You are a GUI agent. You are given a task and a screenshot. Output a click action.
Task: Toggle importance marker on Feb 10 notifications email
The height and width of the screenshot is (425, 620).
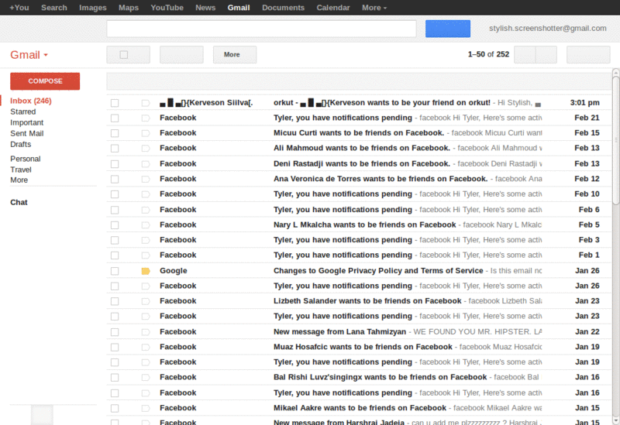[x=146, y=194]
